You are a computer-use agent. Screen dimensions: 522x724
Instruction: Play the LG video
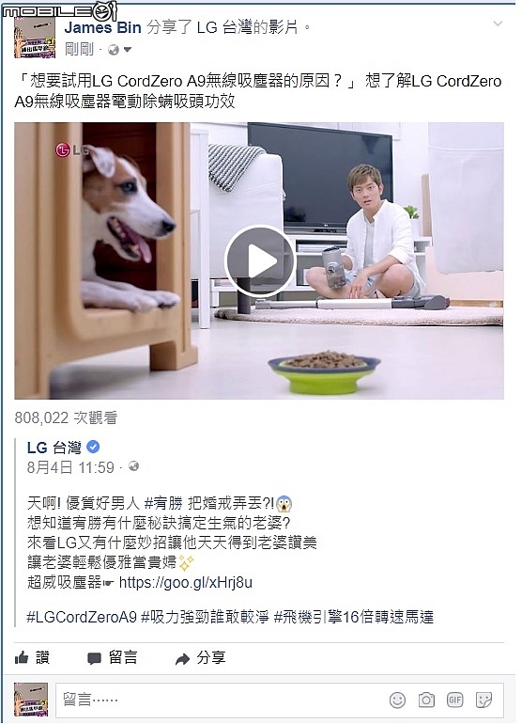pyautogui.click(x=259, y=260)
